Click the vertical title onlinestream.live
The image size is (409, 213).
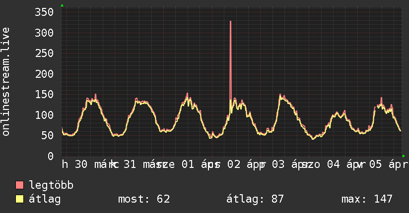[x=5, y=82]
